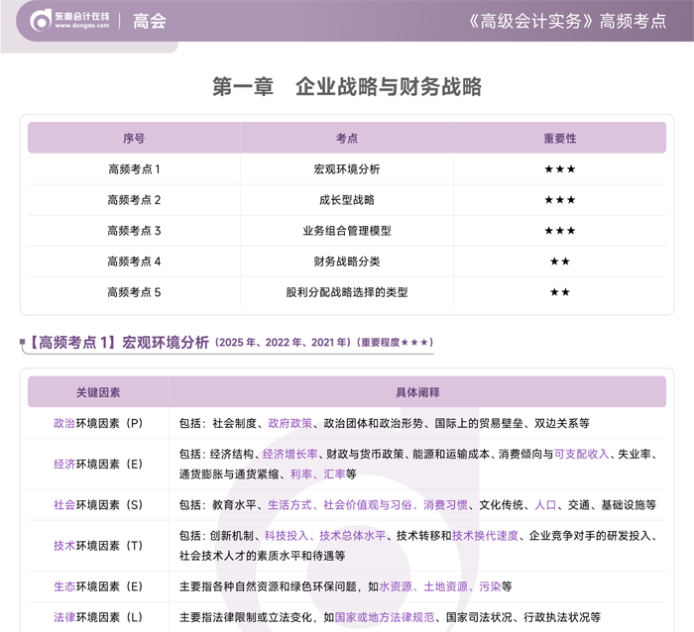Click the highlighted 利率、汇率 text
The height and width of the screenshot is (632, 694).
[318, 474]
